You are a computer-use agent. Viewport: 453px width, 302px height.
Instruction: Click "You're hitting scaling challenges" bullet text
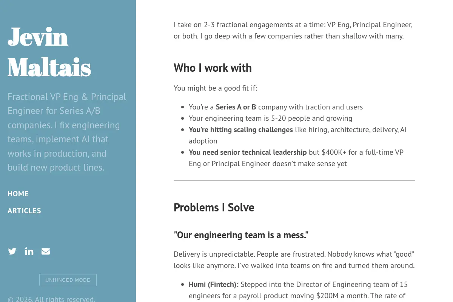tap(241, 130)
